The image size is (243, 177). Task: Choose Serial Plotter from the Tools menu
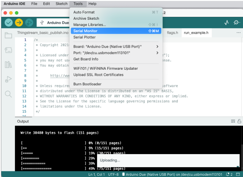116,37
